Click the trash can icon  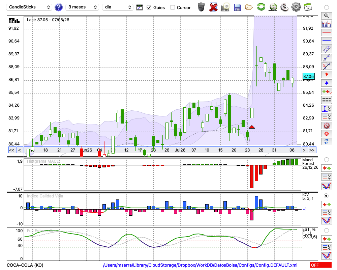tap(201, 7)
